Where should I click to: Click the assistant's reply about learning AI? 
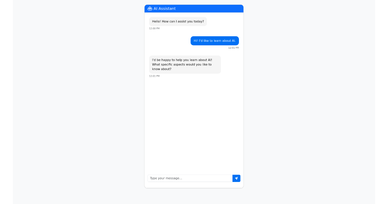185,64
